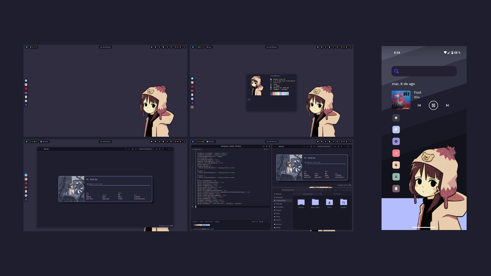Open the star favorites icon on phone
Viewport: 491px width, 276px height.
click(x=396, y=118)
